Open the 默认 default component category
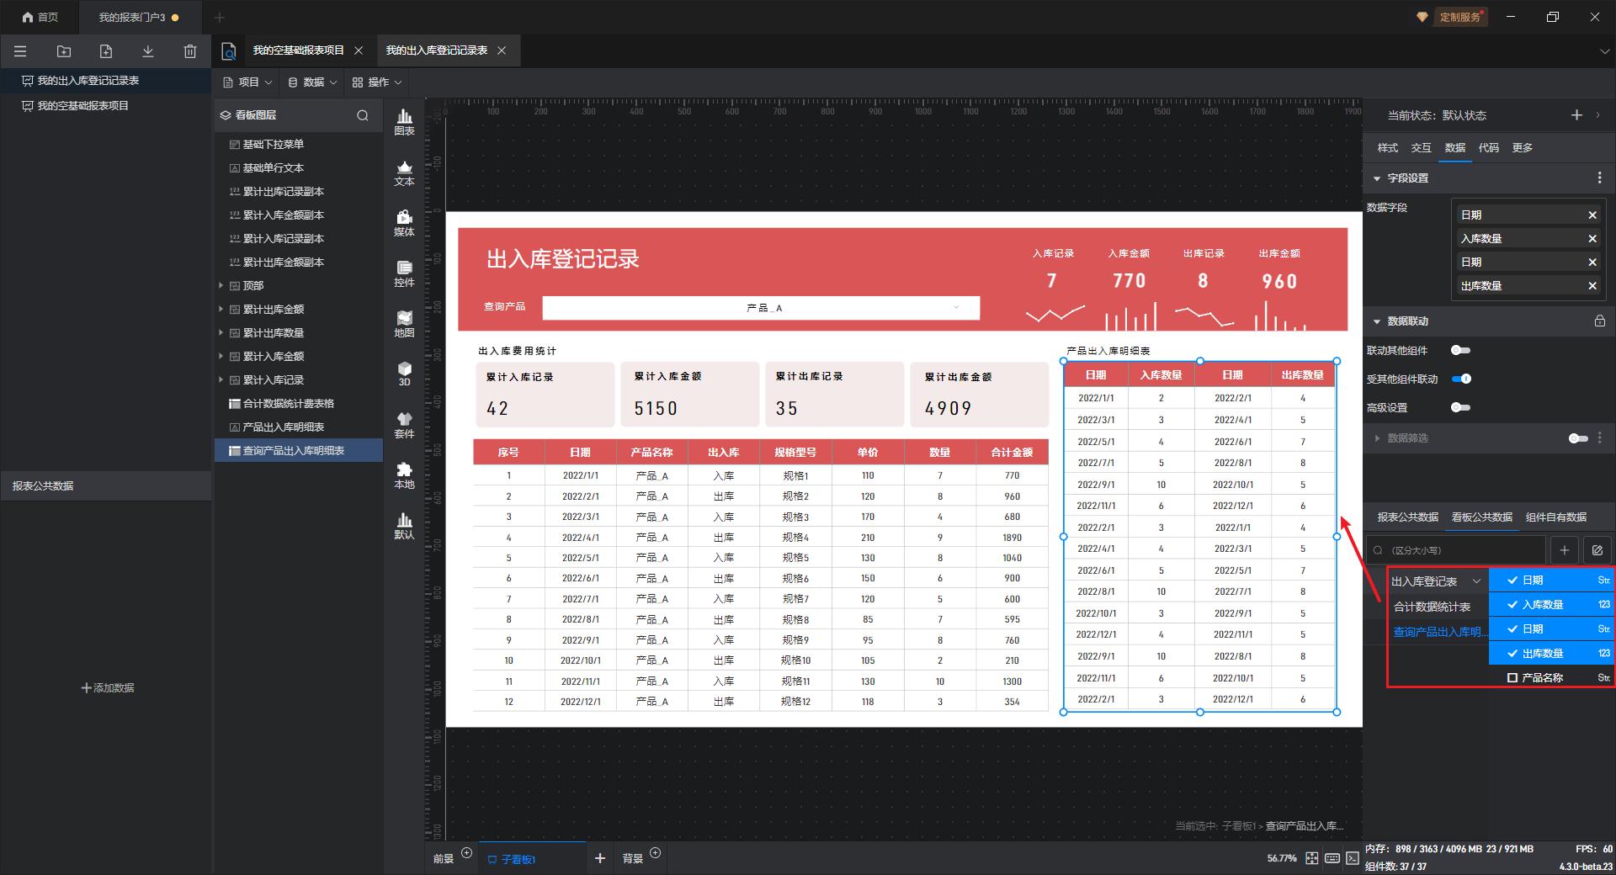This screenshot has height=875, width=1616. click(405, 526)
